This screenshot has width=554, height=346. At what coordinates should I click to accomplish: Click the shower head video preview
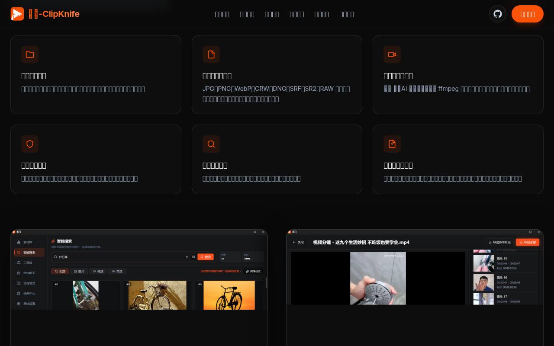click(x=378, y=278)
